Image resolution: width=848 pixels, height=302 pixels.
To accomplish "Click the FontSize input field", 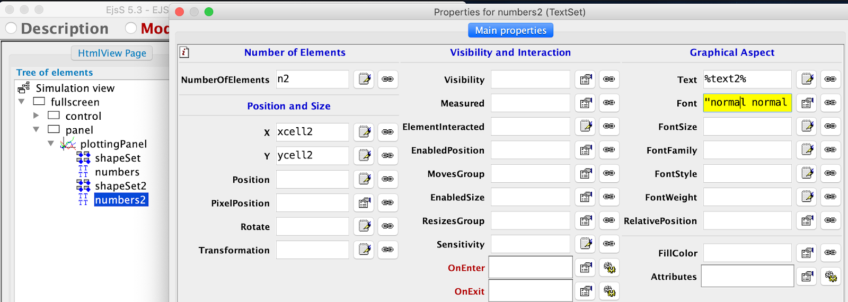I will click(x=747, y=127).
